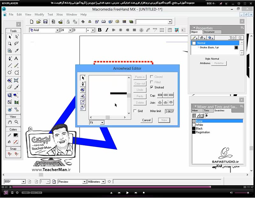The image size is (255, 198).
Task: Select the Polygon tool
Action: click(17, 72)
